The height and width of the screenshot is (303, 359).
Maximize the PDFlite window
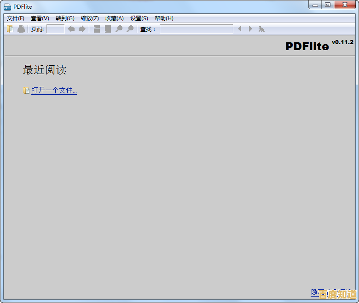coord(328,5)
